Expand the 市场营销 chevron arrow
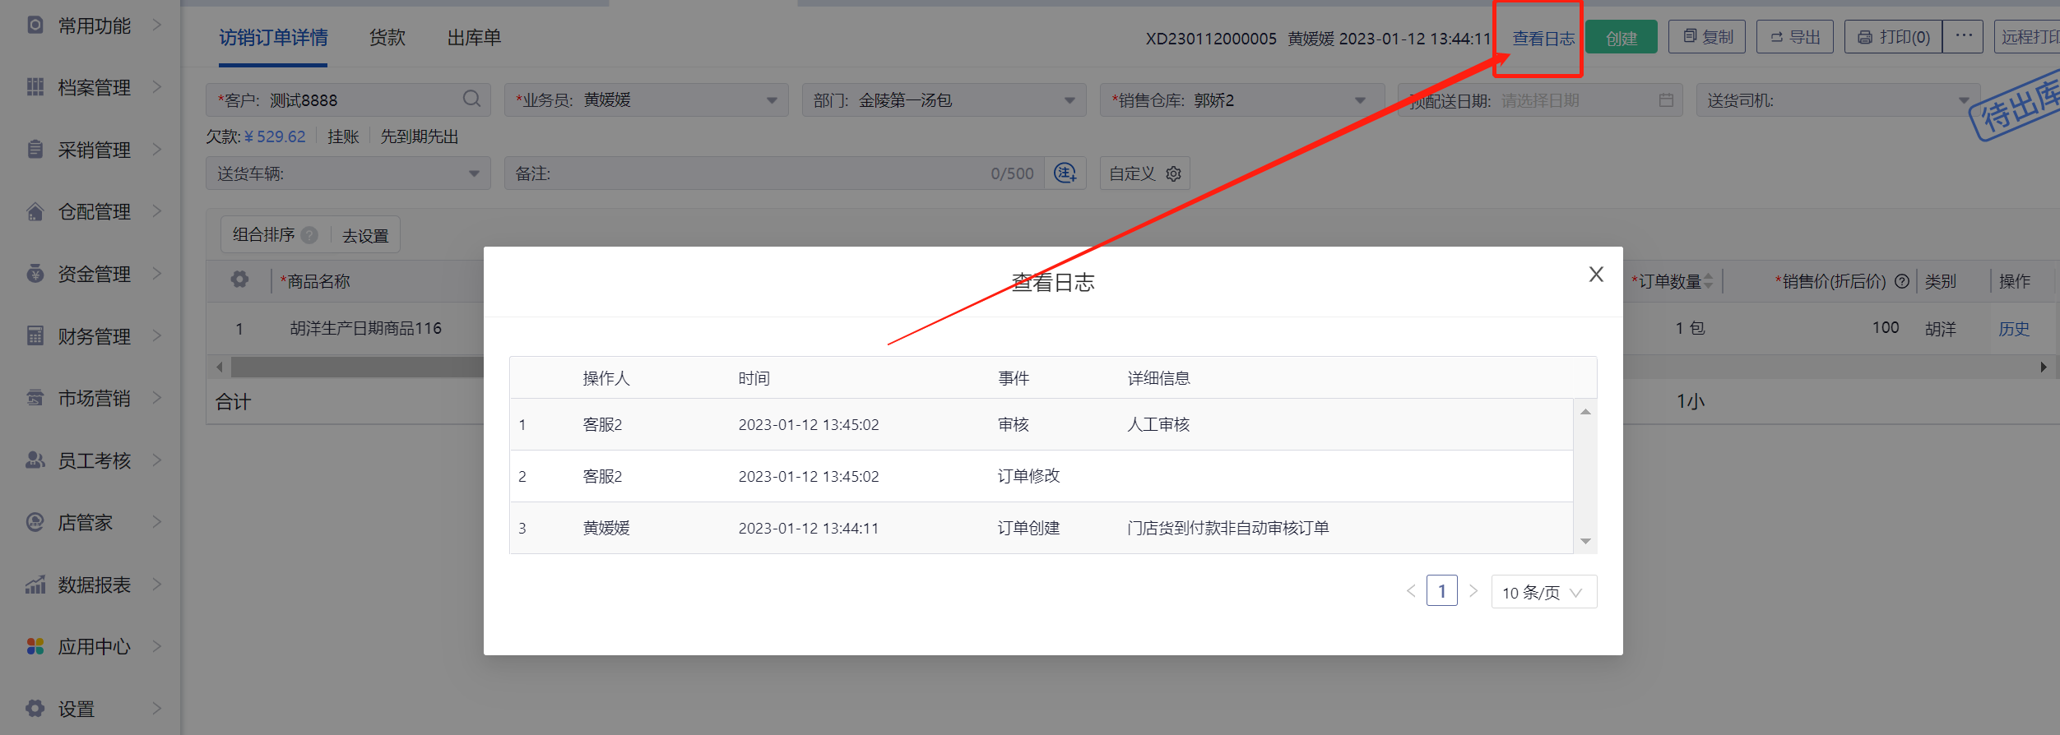 (x=157, y=398)
